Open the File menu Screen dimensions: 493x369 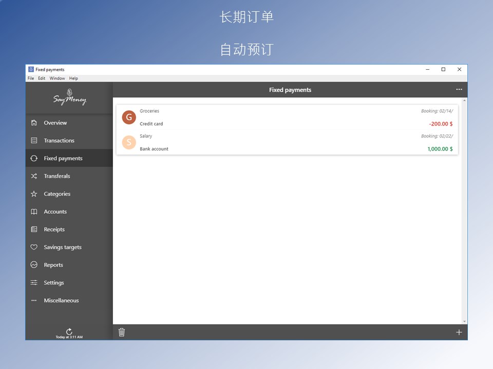pos(31,78)
